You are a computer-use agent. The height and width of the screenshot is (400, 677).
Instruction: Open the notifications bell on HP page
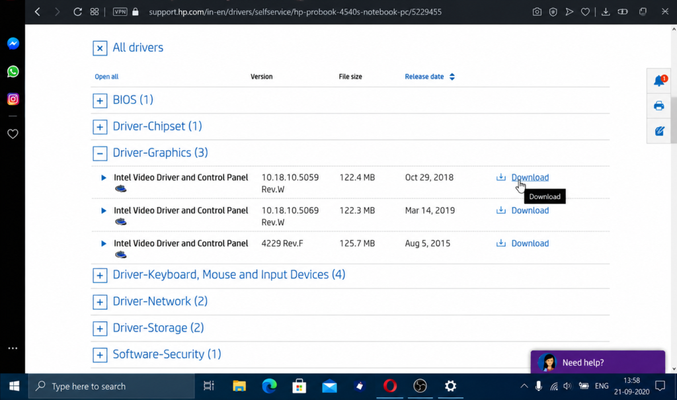(659, 81)
